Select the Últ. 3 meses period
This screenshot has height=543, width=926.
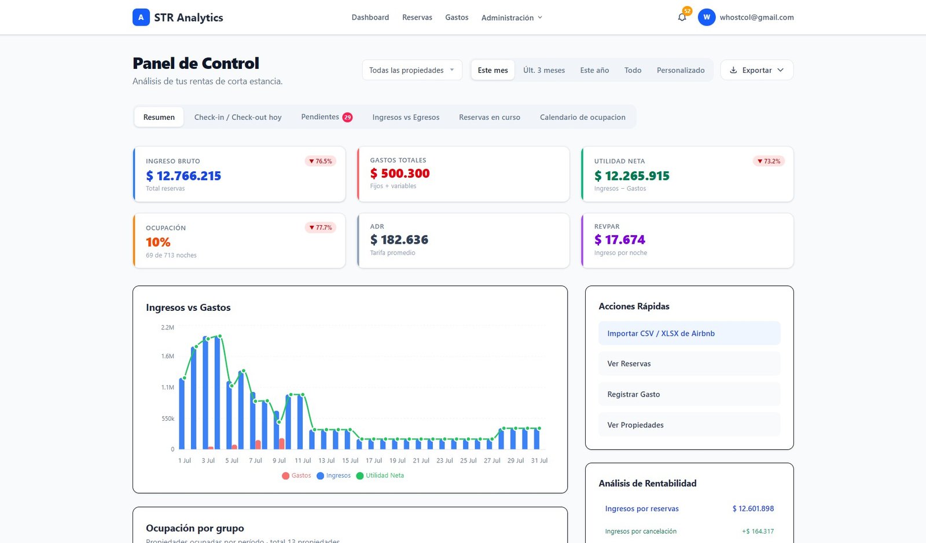pyautogui.click(x=544, y=70)
